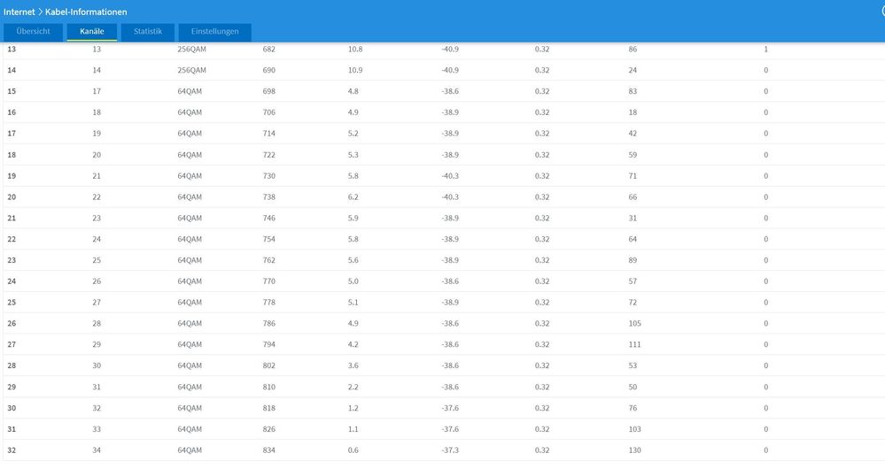Select frequency 730 in row 19
This screenshot has width=885, height=469.
pyautogui.click(x=269, y=176)
